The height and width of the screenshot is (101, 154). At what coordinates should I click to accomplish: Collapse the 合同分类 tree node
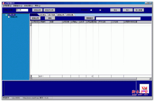point(4,15)
